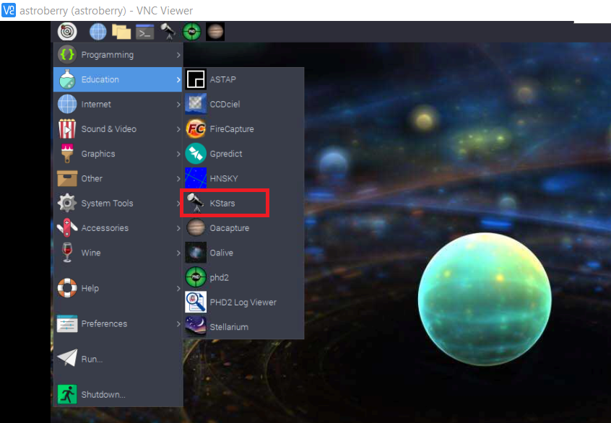Click the Stellarium moon icon

click(x=196, y=327)
